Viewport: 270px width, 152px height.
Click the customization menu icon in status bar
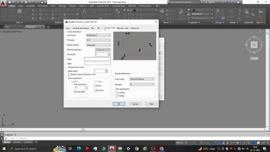click(x=268, y=143)
